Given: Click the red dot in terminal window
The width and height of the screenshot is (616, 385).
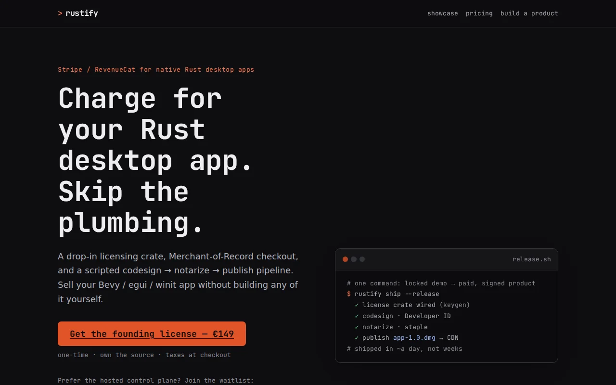Looking at the screenshot, I should point(345,259).
